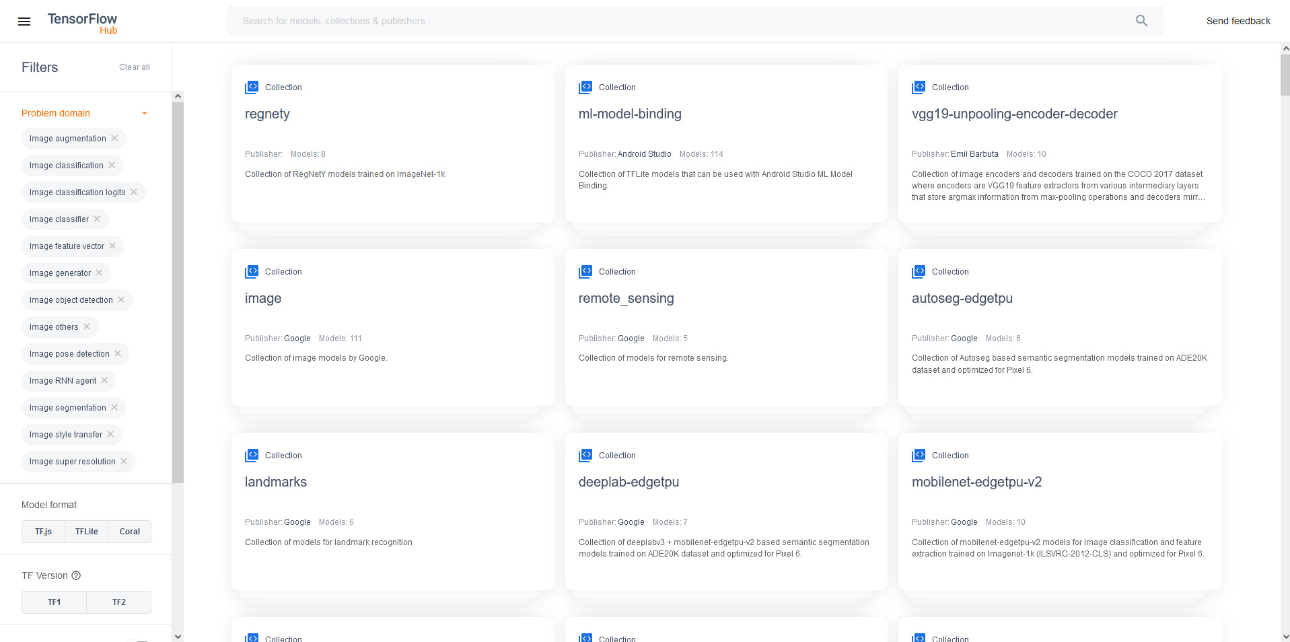This screenshot has height=642, width=1290.
Task: Click filter panel scroll-down arrow
Action: pyautogui.click(x=178, y=636)
